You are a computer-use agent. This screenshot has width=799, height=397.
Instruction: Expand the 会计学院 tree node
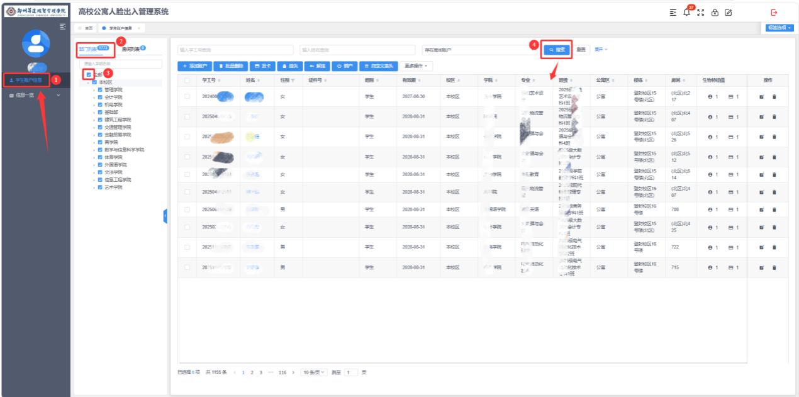[94, 98]
